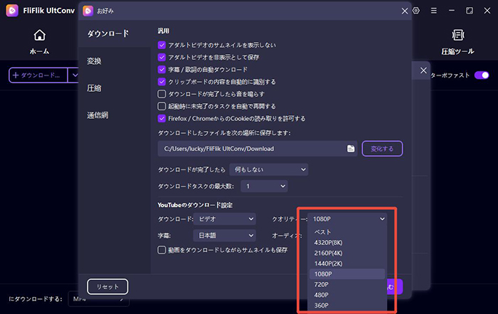Open the max download tasks dropdown
The height and width of the screenshot is (314, 498).
[x=264, y=186]
